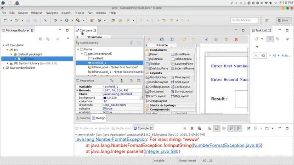Screen dimensions: 294x165
Task: Click the background color swatch 0,0,128
Action: [x=105, y=98]
